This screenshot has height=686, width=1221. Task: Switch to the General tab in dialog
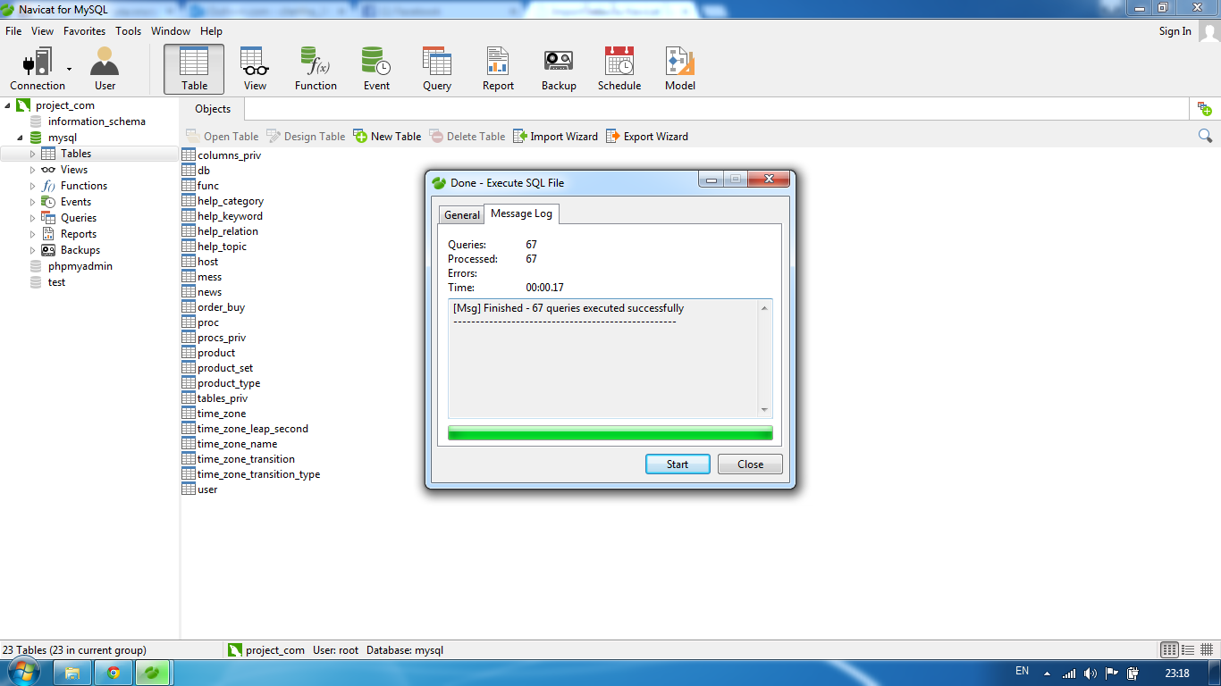(462, 215)
